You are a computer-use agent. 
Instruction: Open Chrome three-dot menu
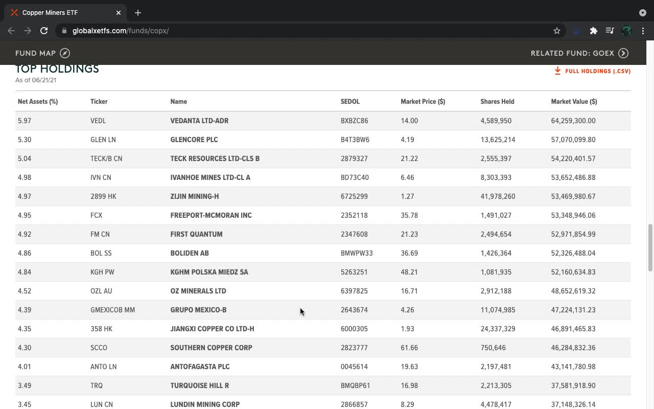(643, 31)
